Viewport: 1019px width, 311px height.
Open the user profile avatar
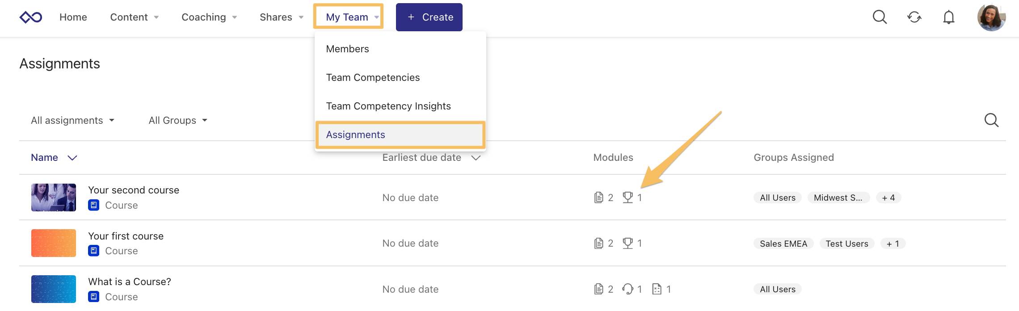[991, 17]
